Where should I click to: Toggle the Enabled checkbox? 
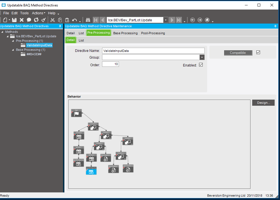(201, 65)
